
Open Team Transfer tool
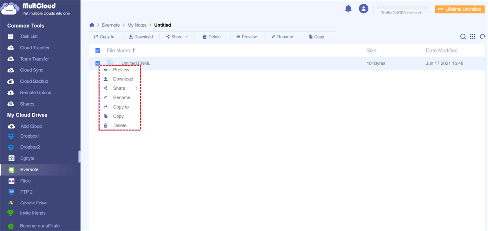pyautogui.click(x=34, y=59)
